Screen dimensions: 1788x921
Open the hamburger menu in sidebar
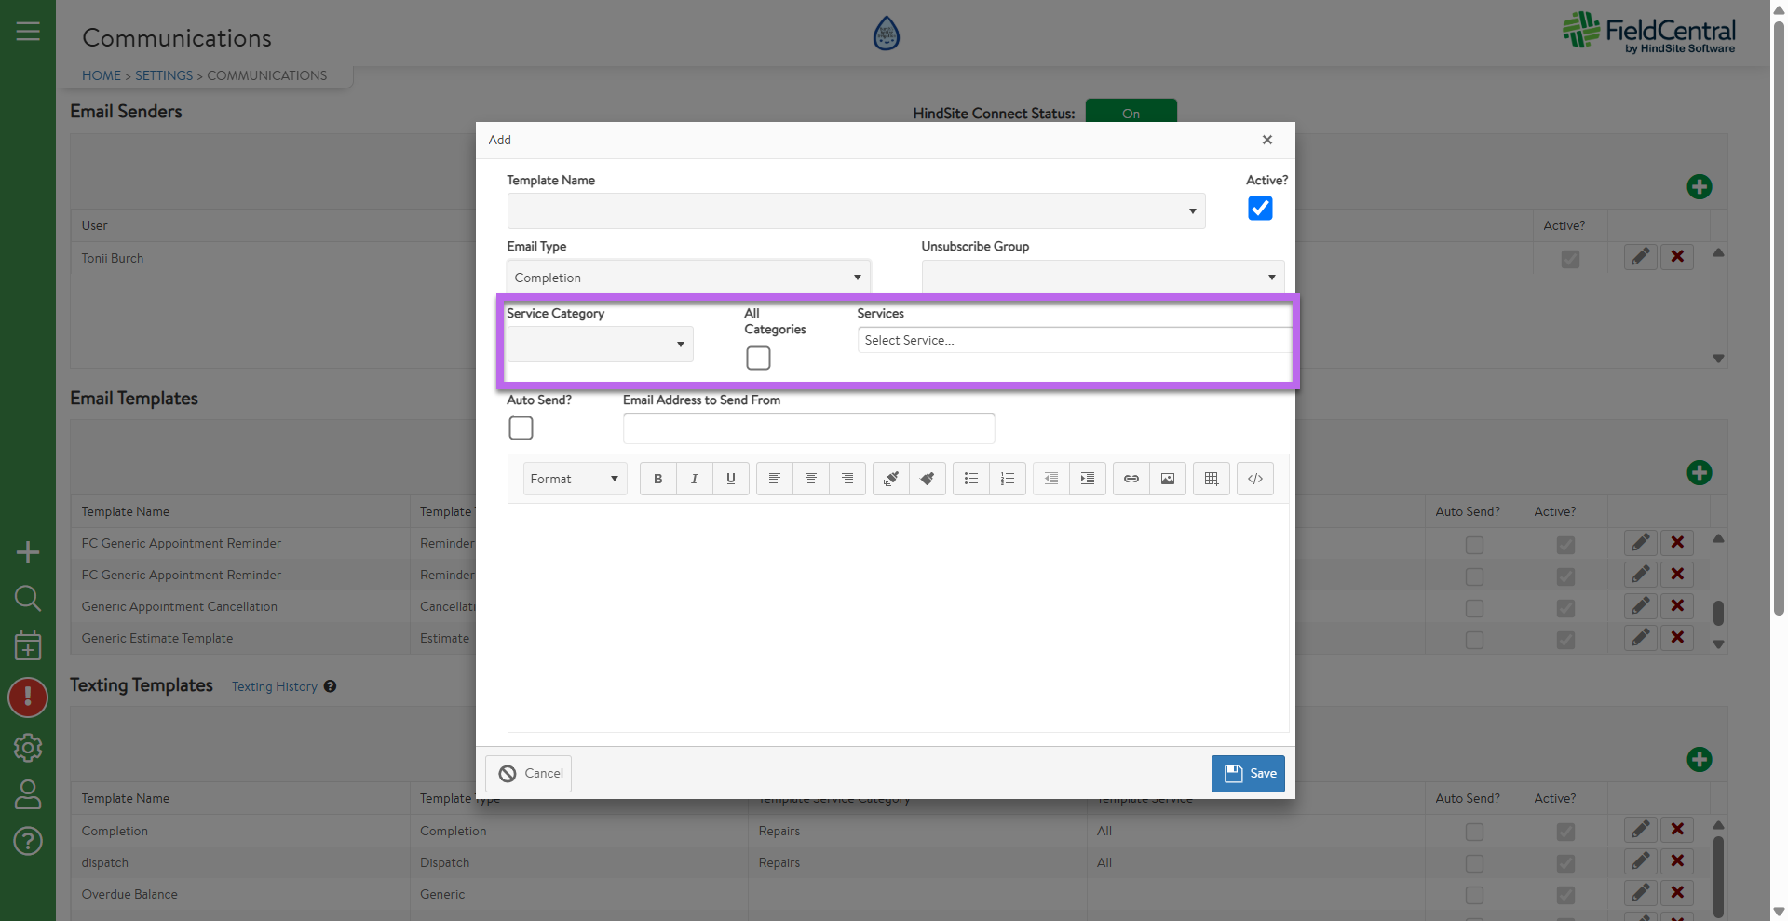pos(28,32)
